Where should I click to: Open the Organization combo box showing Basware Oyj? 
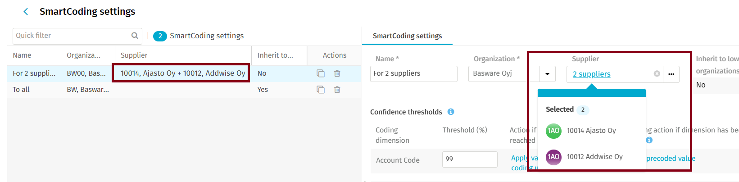coord(503,74)
